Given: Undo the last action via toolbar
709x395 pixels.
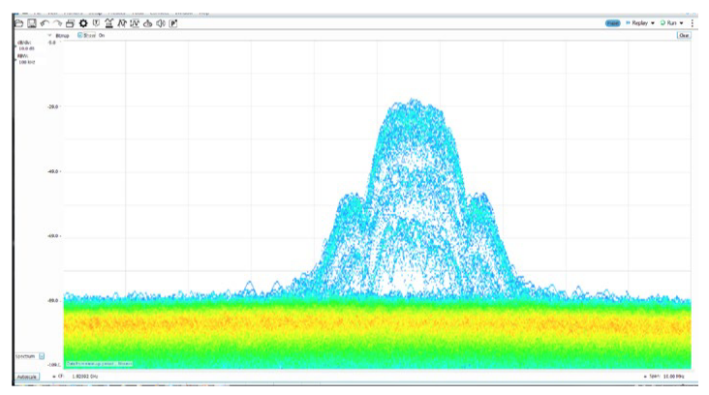Looking at the screenshot, I should coord(46,22).
